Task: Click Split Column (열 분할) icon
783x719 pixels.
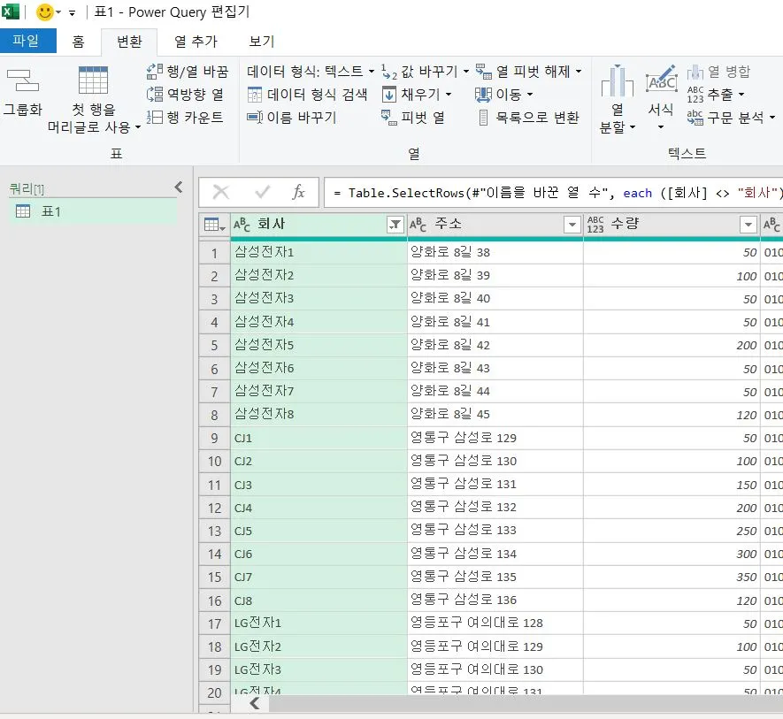Action: pyautogui.click(x=618, y=80)
